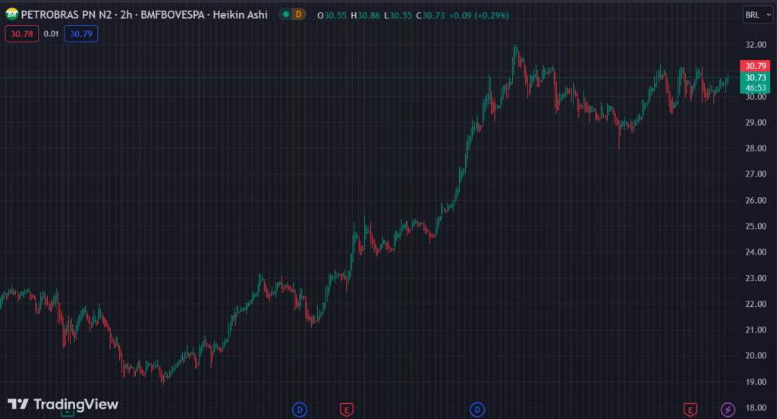Click the red 30.79 price axis label
Viewport: 777px width, 419px height.
(x=756, y=66)
